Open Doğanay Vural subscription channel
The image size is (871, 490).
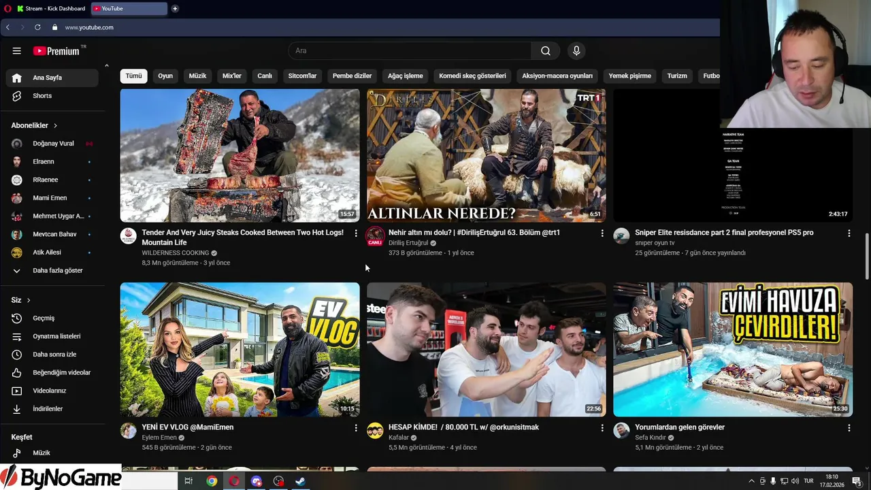point(52,144)
